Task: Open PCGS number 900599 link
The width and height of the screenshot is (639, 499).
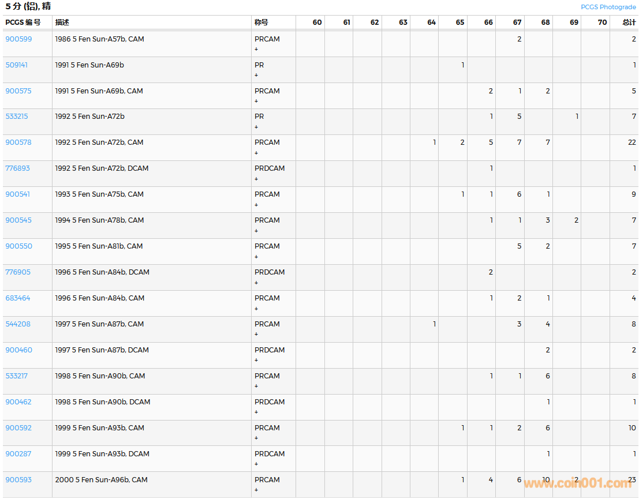Action: pyautogui.click(x=18, y=39)
